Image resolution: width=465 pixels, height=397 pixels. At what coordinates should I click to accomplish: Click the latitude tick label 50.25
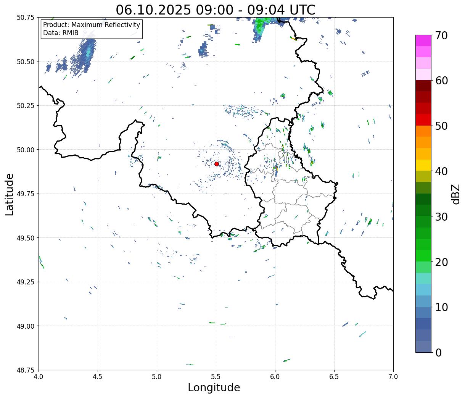point(26,106)
